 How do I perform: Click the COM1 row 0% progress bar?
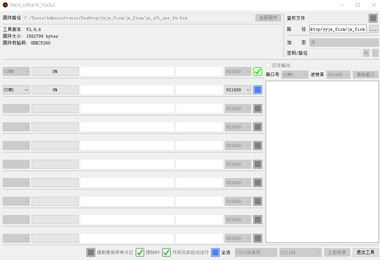[55, 90]
